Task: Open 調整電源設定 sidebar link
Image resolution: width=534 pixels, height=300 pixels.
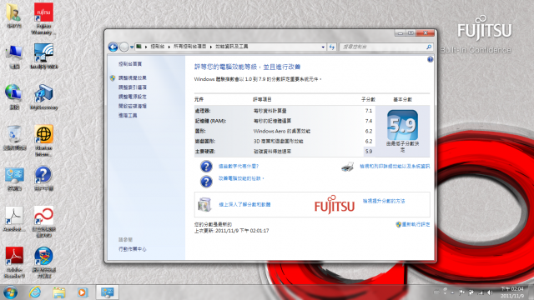Action: (133, 97)
